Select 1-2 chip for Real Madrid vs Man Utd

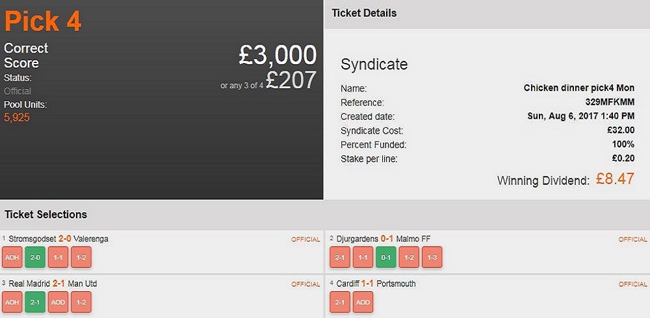pyautogui.click(x=81, y=302)
